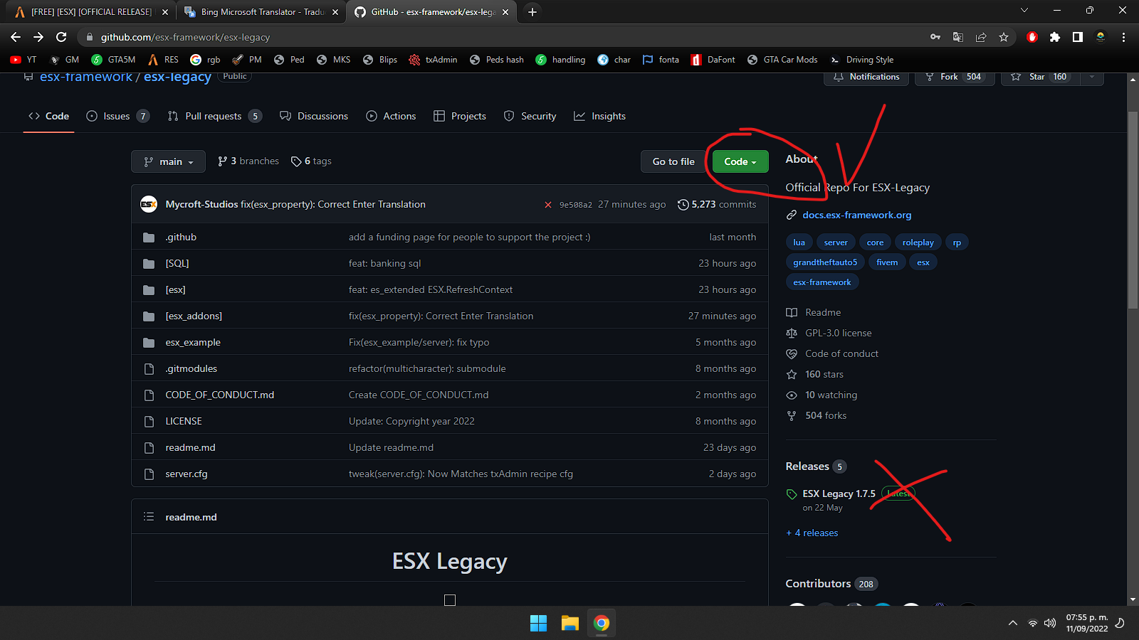Click the commit history clock icon beside 5,273 commits
Viewport: 1139px width, 640px height.
pyautogui.click(x=683, y=204)
